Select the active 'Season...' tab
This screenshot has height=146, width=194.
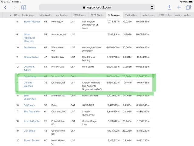[115, 15]
